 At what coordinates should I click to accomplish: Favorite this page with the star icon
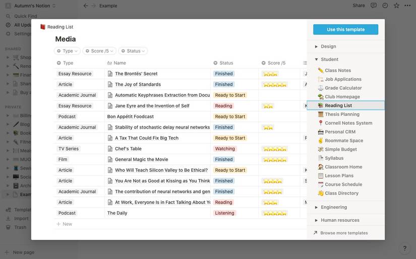tap(396, 6)
